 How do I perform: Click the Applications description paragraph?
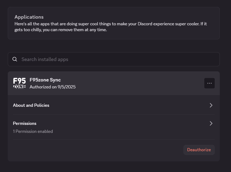tap(111, 27)
